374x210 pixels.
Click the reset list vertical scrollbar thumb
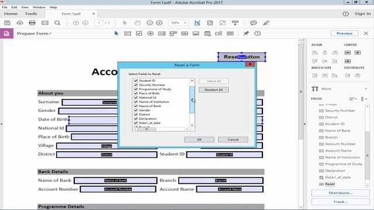[x=192, y=100]
